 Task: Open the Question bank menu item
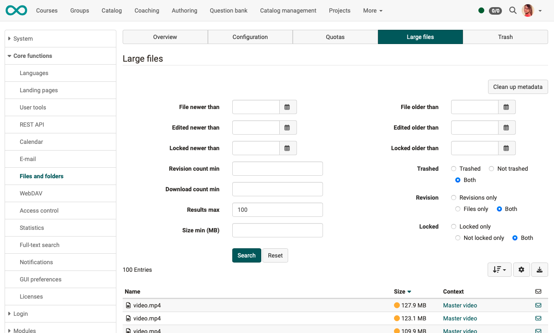tap(228, 10)
